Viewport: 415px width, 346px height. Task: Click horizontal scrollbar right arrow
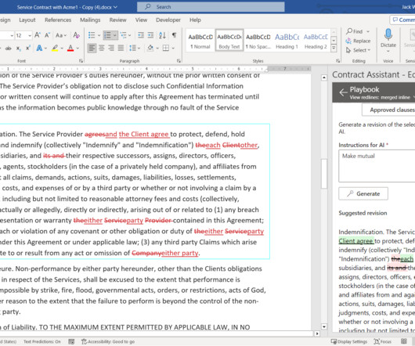click(317, 333)
